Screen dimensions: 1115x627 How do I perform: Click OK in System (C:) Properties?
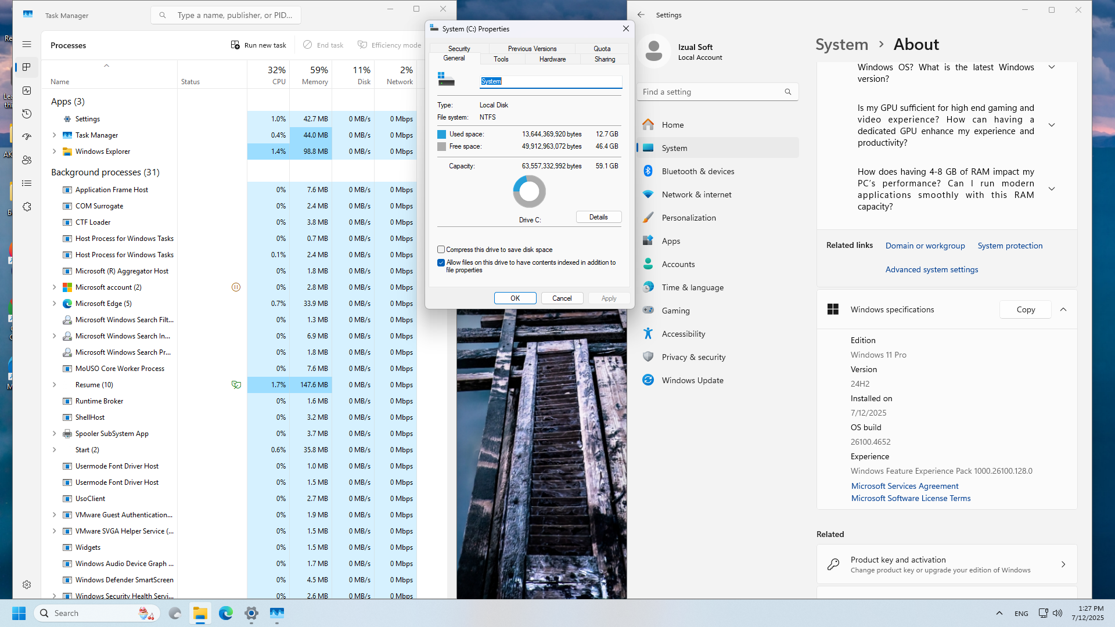pyautogui.click(x=515, y=298)
